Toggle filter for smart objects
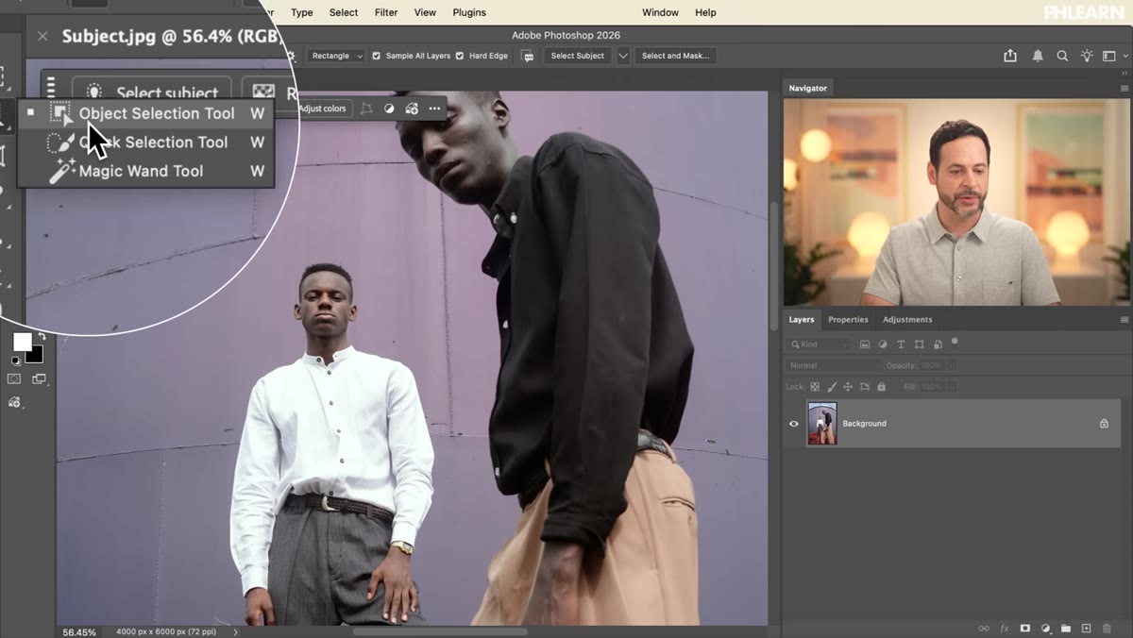 (938, 344)
